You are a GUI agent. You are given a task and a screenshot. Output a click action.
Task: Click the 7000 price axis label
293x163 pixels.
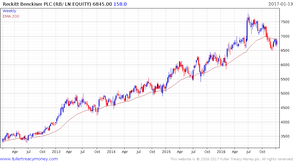pyautogui.click(x=285, y=36)
